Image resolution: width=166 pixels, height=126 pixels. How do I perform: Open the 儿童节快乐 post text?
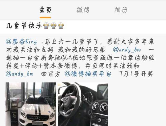point(24,26)
